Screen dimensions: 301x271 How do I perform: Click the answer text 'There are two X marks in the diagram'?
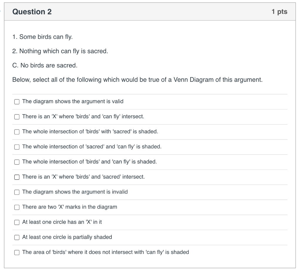pos(70,207)
